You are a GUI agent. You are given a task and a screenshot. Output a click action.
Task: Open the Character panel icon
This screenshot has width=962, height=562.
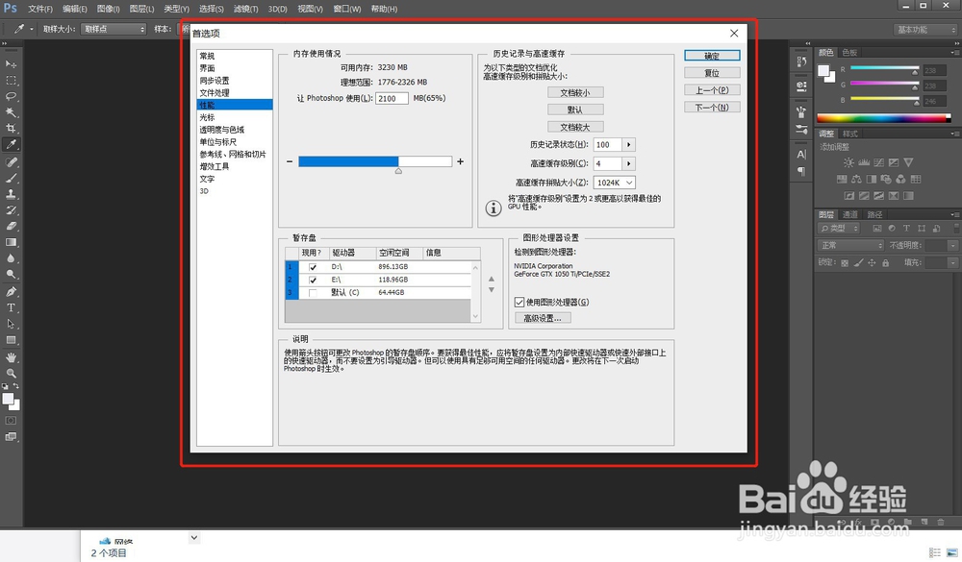point(801,155)
